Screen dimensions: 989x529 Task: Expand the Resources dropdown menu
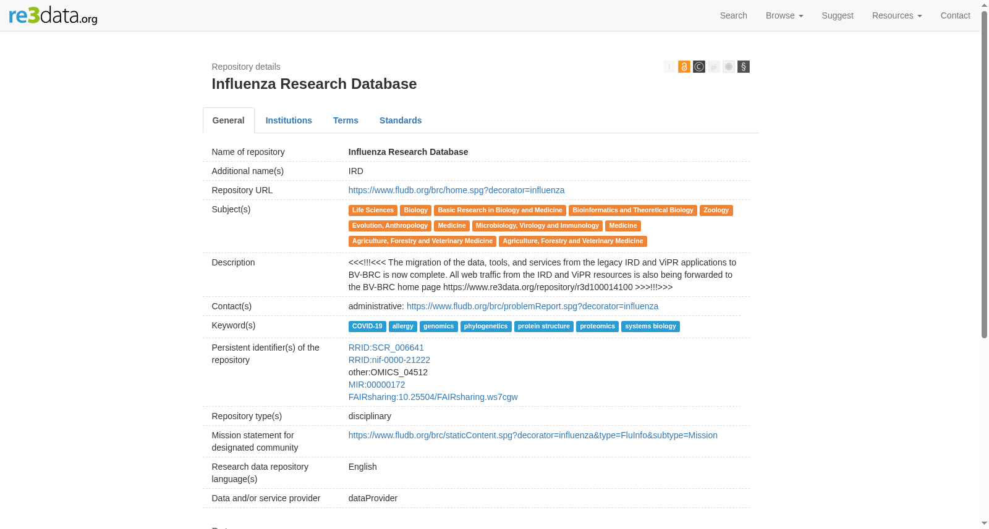(x=897, y=15)
